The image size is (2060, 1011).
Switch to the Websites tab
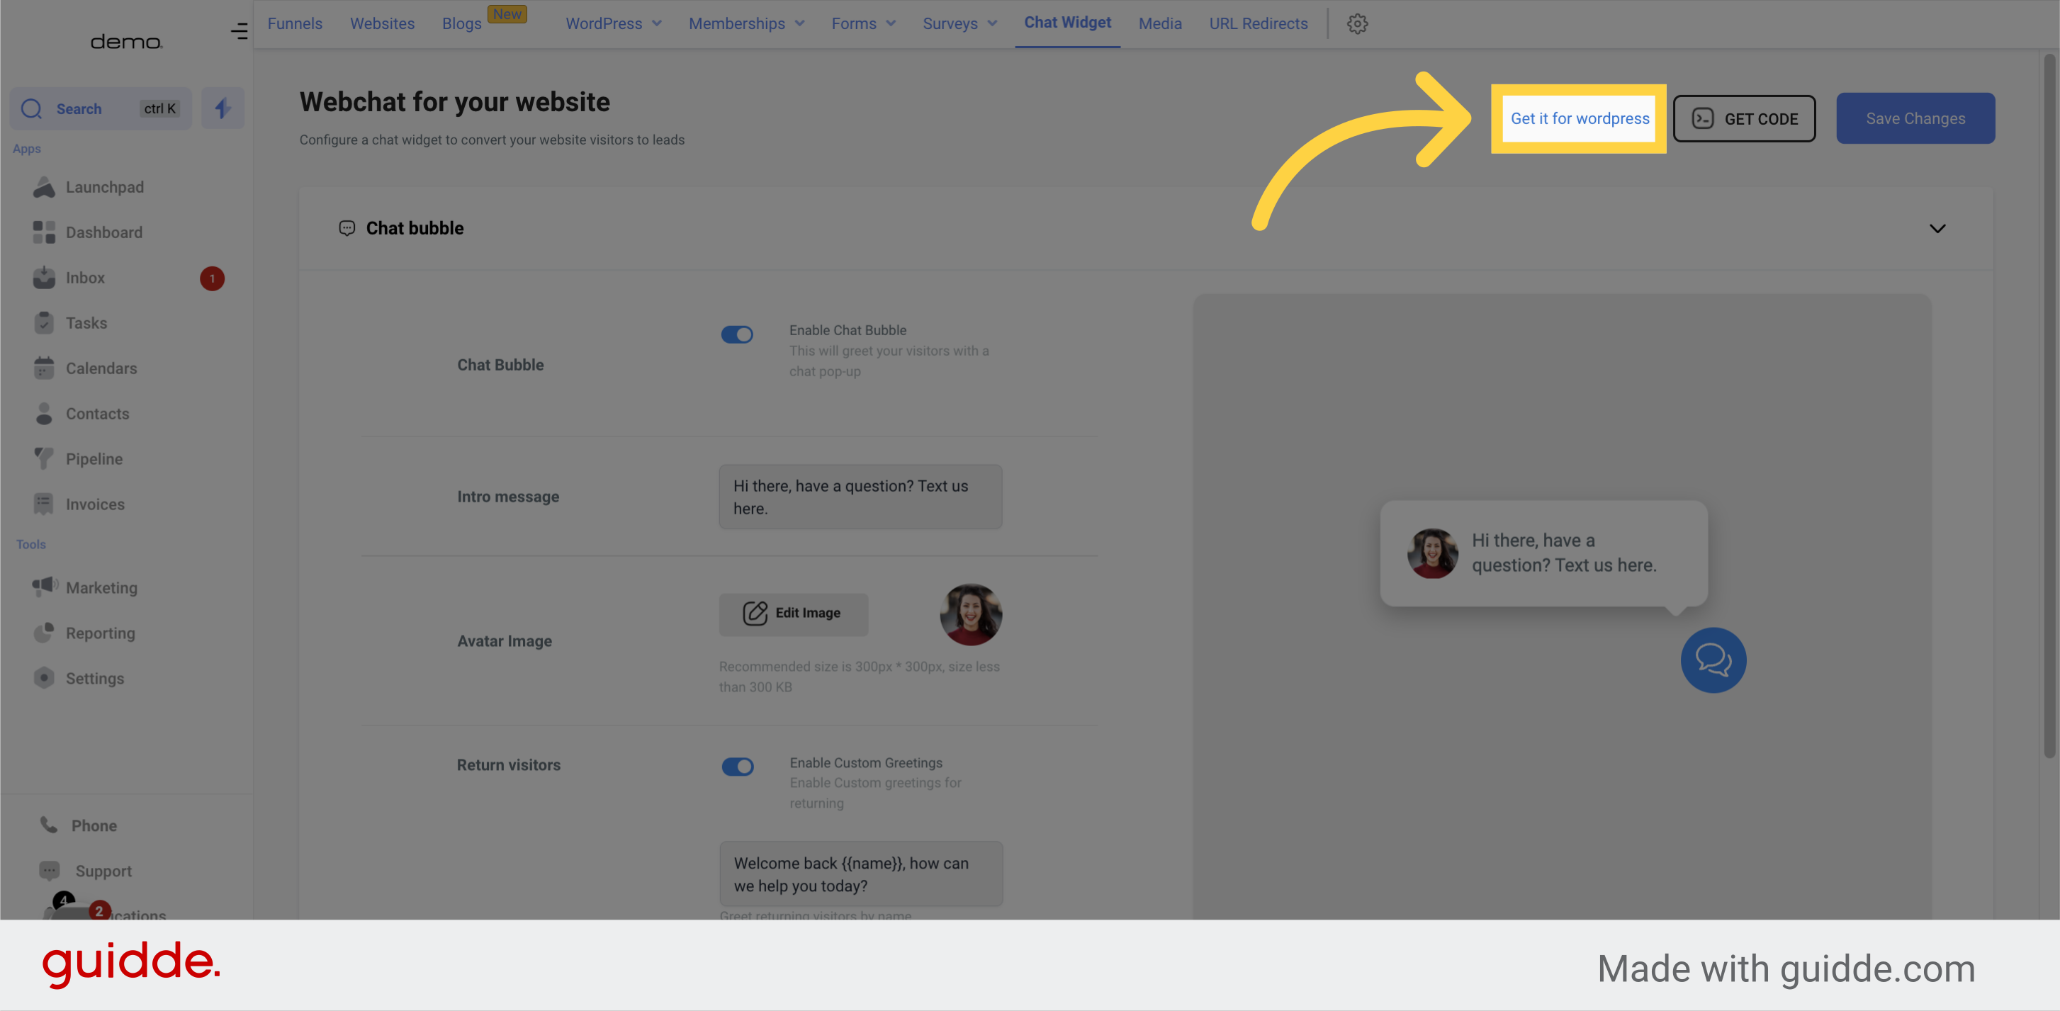click(382, 24)
